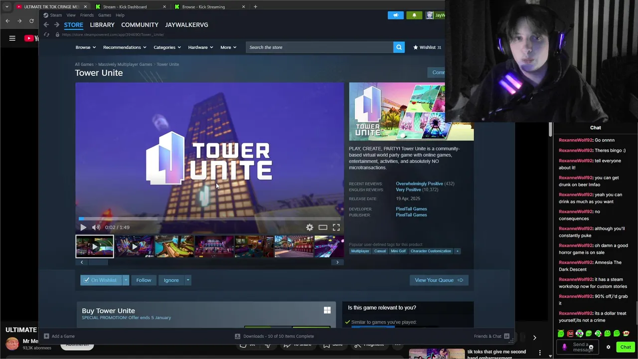Close the Stream - Kick Dashboard tab
The image size is (638, 359).
164,6
